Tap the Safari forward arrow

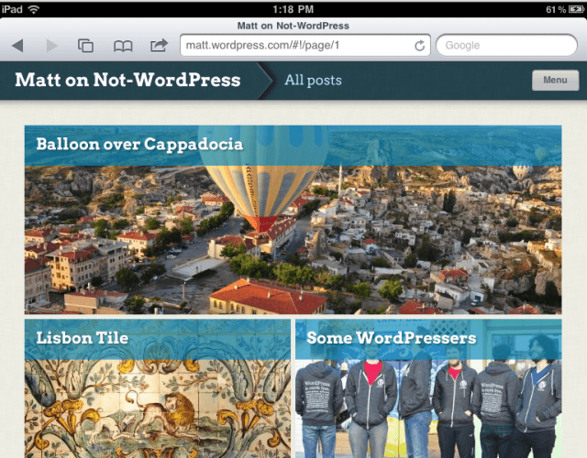[51, 45]
